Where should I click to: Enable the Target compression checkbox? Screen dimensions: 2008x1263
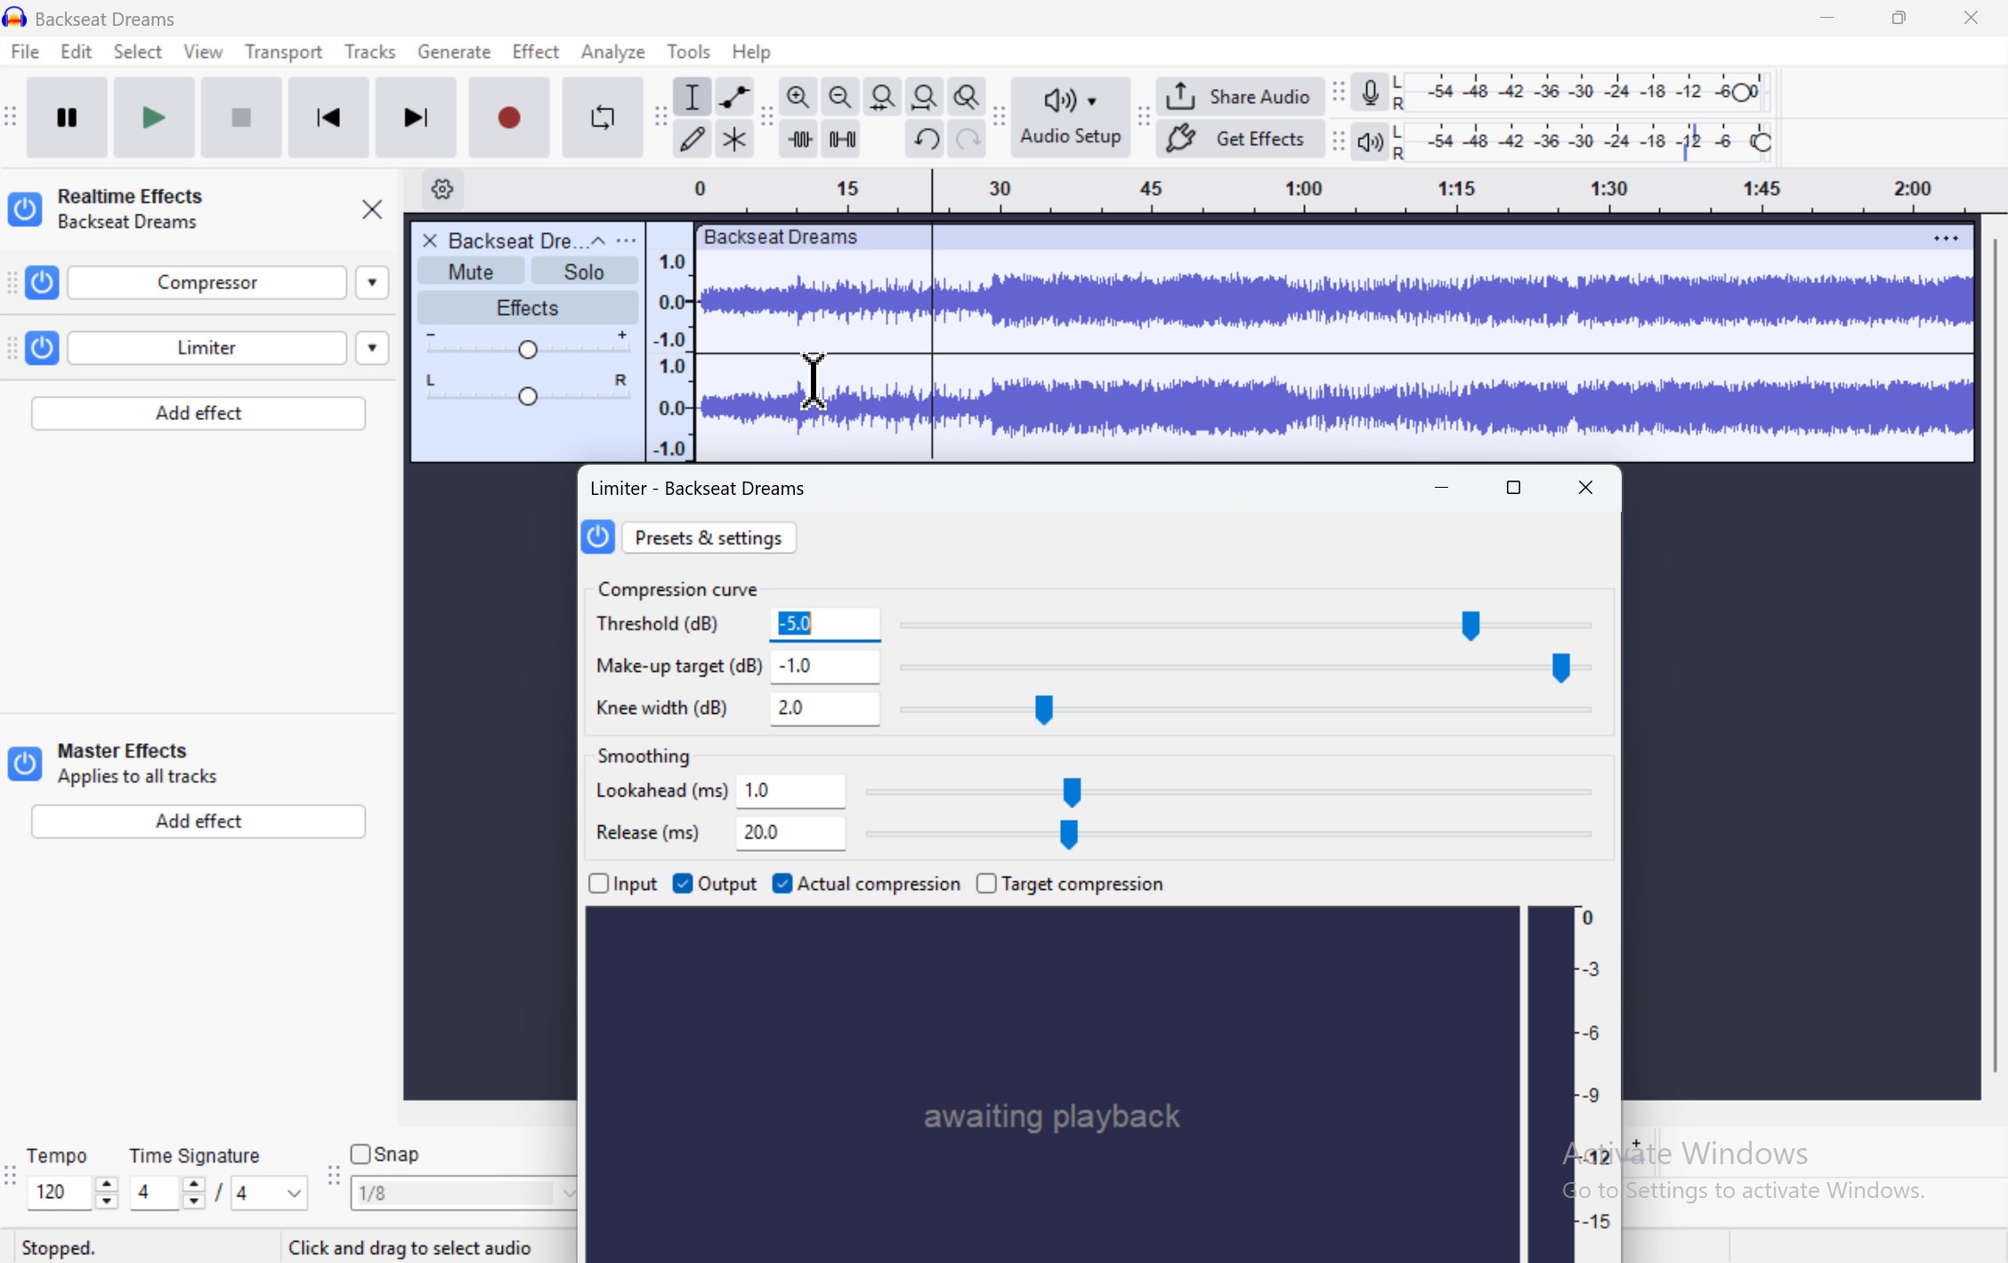[x=986, y=883]
